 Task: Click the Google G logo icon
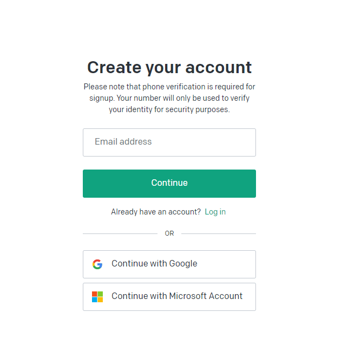tap(97, 264)
